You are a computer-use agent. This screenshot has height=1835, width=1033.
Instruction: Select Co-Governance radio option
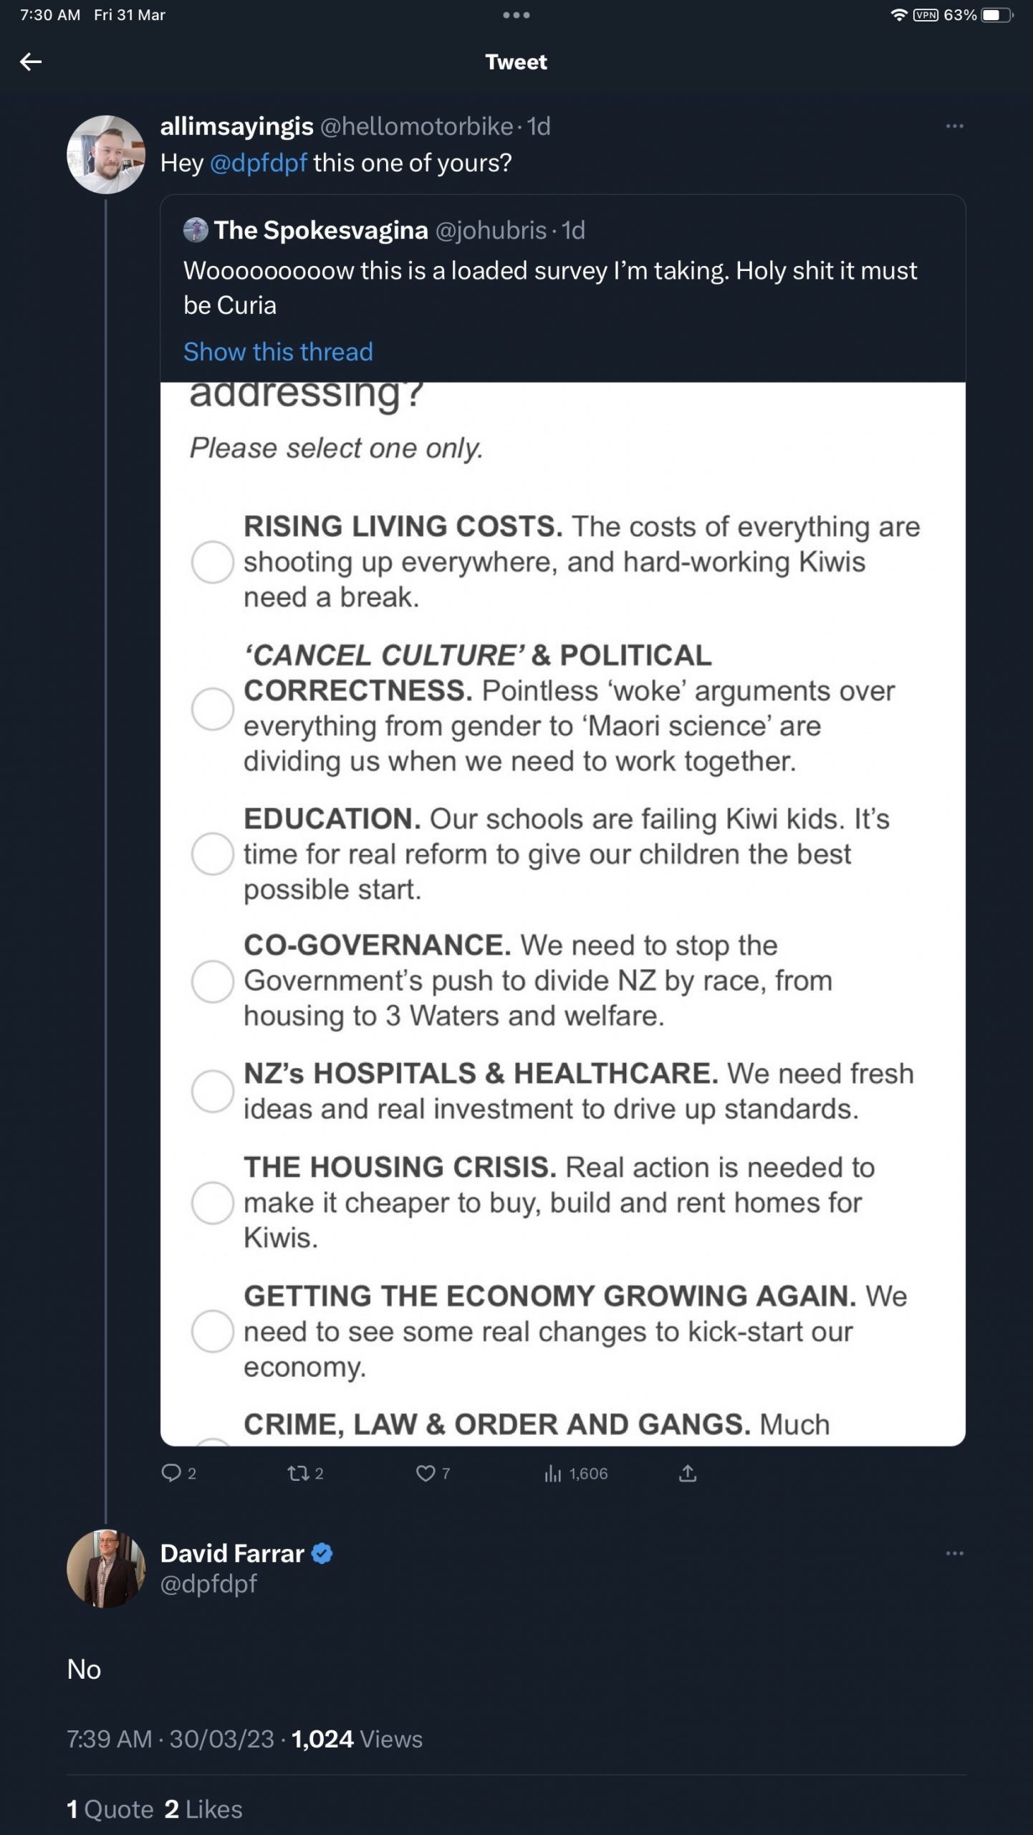click(x=212, y=981)
